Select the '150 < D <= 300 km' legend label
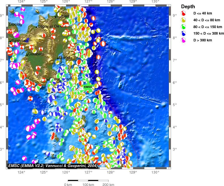 pyautogui.click(x=208, y=34)
